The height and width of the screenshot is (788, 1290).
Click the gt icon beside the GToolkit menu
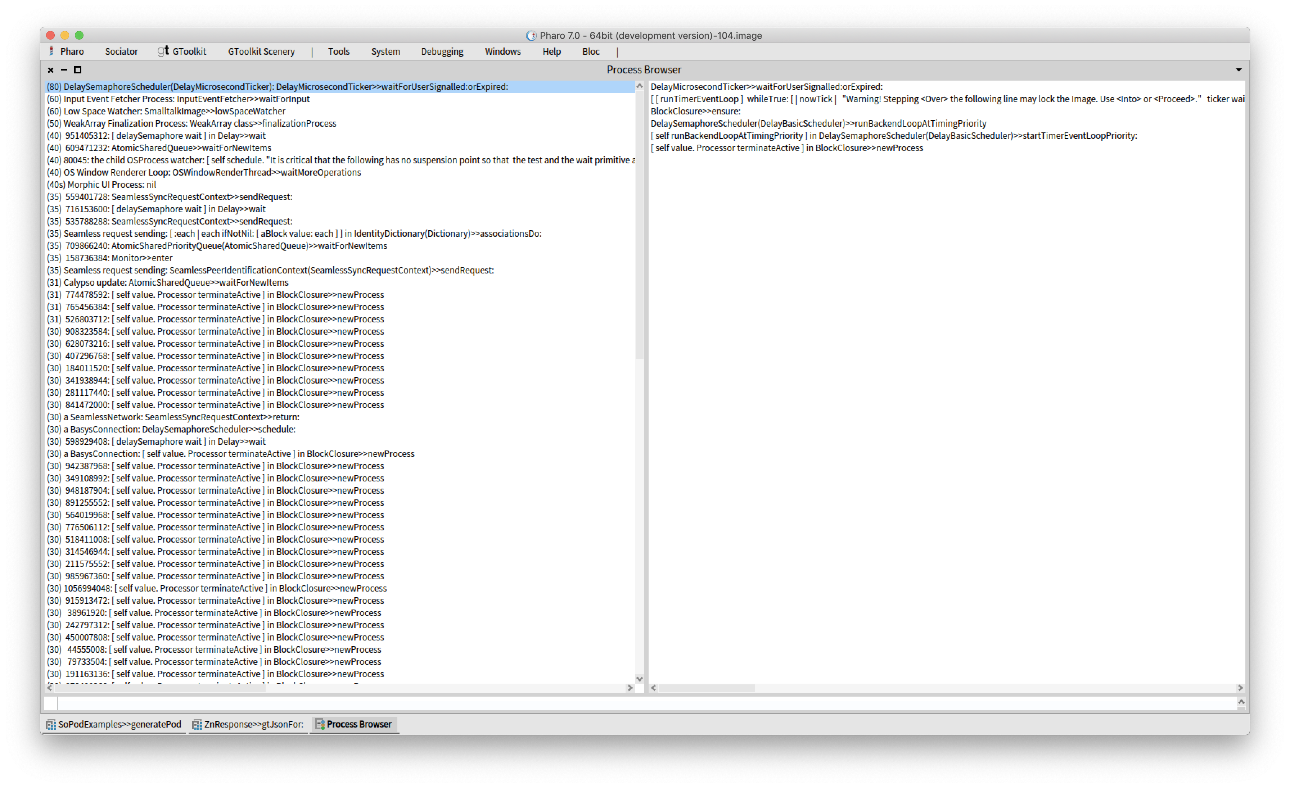tap(163, 51)
